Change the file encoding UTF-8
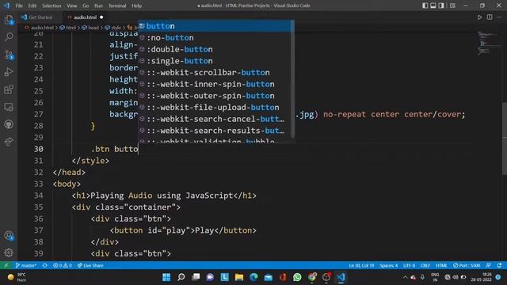Screen dimensions: 507x285 tap(409, 265)
